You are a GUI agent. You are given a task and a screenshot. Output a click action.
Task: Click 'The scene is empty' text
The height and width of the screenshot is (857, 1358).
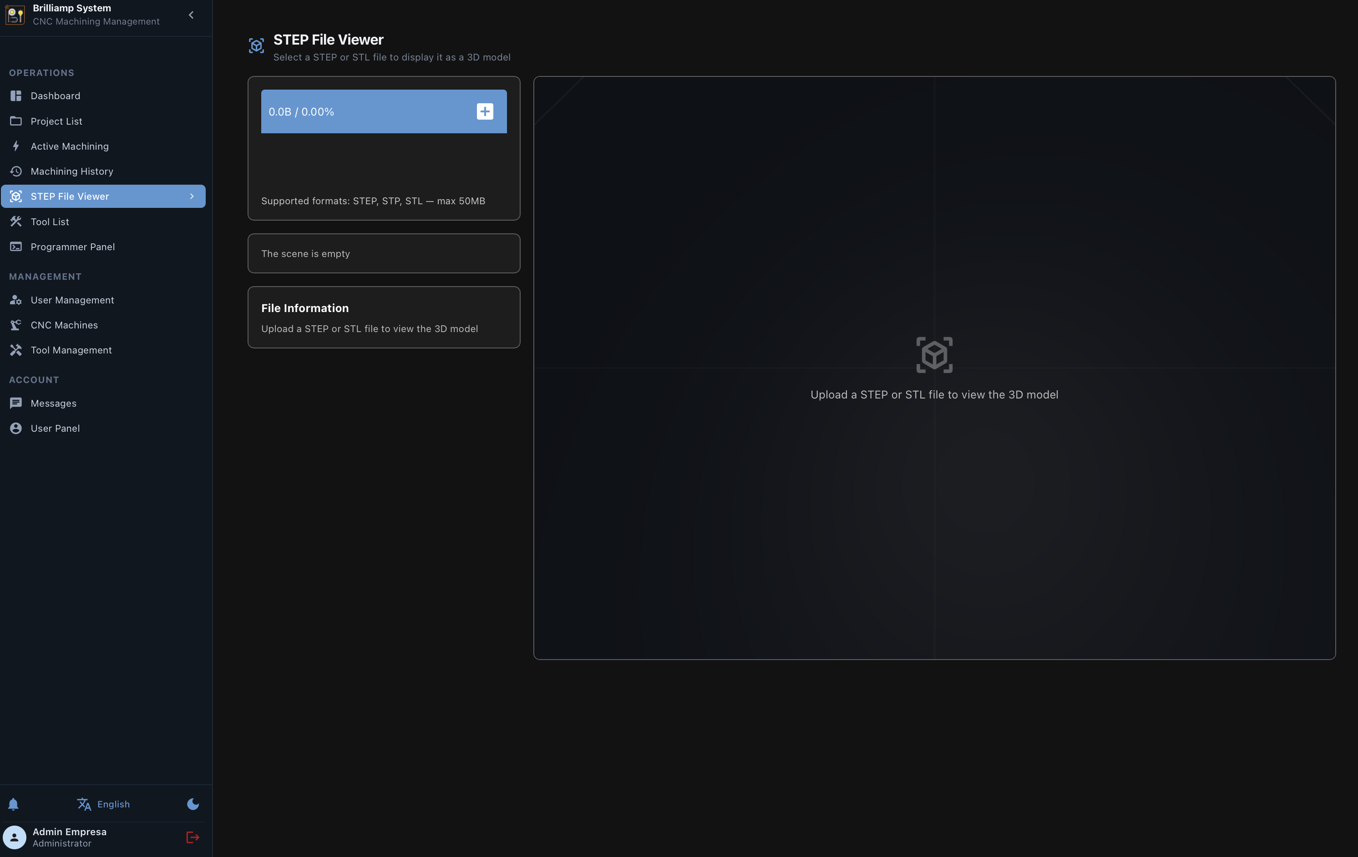pyautogui.click(x=306, y=254)
